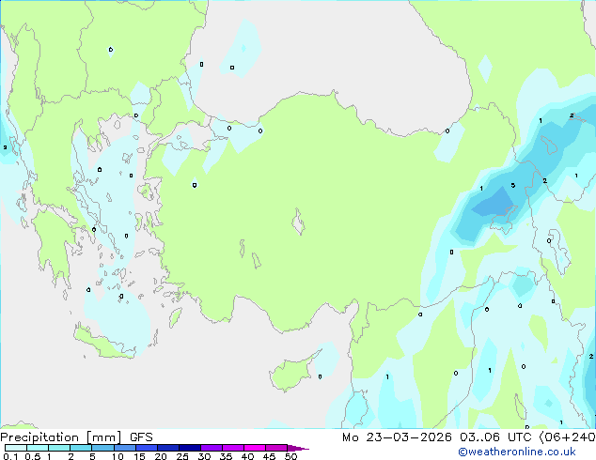Click the purple swatch between 30 and 35
Screen dimensions: 596x460
coord(212,448)
